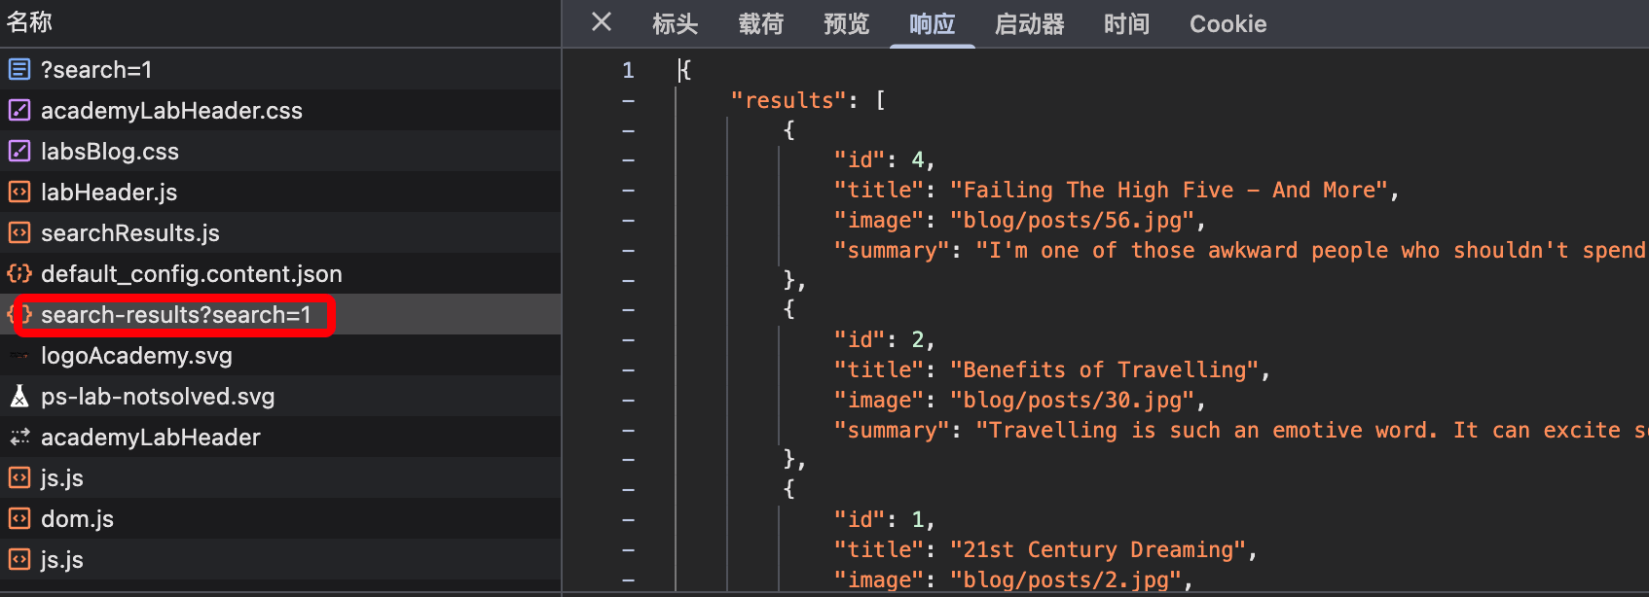Open the 载荷 tab
Image resolution: width=1649 pixels, height=597 pixels.
pyautogui.click(x=760, y=24)
